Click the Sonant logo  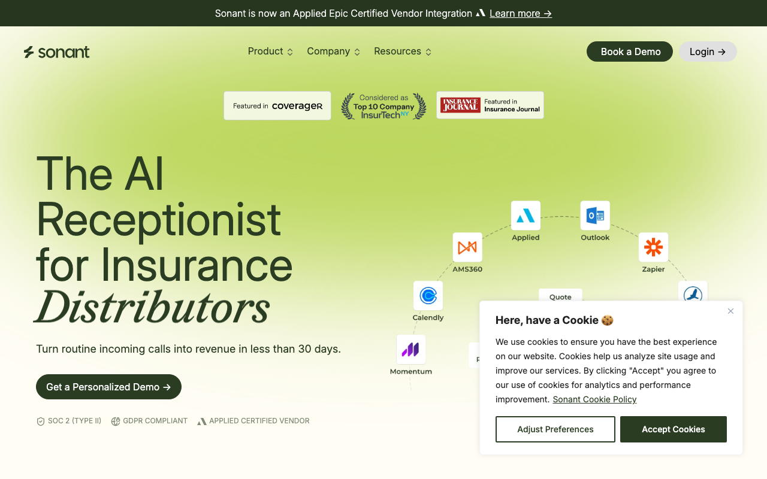point(57,52)
